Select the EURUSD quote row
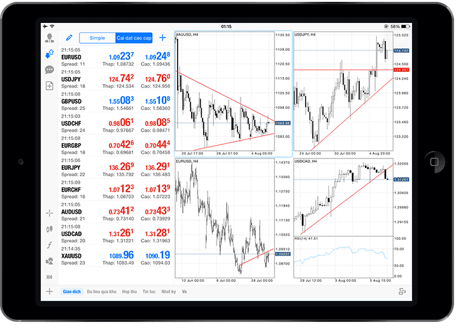456x336 pixels. click(116, 57)
